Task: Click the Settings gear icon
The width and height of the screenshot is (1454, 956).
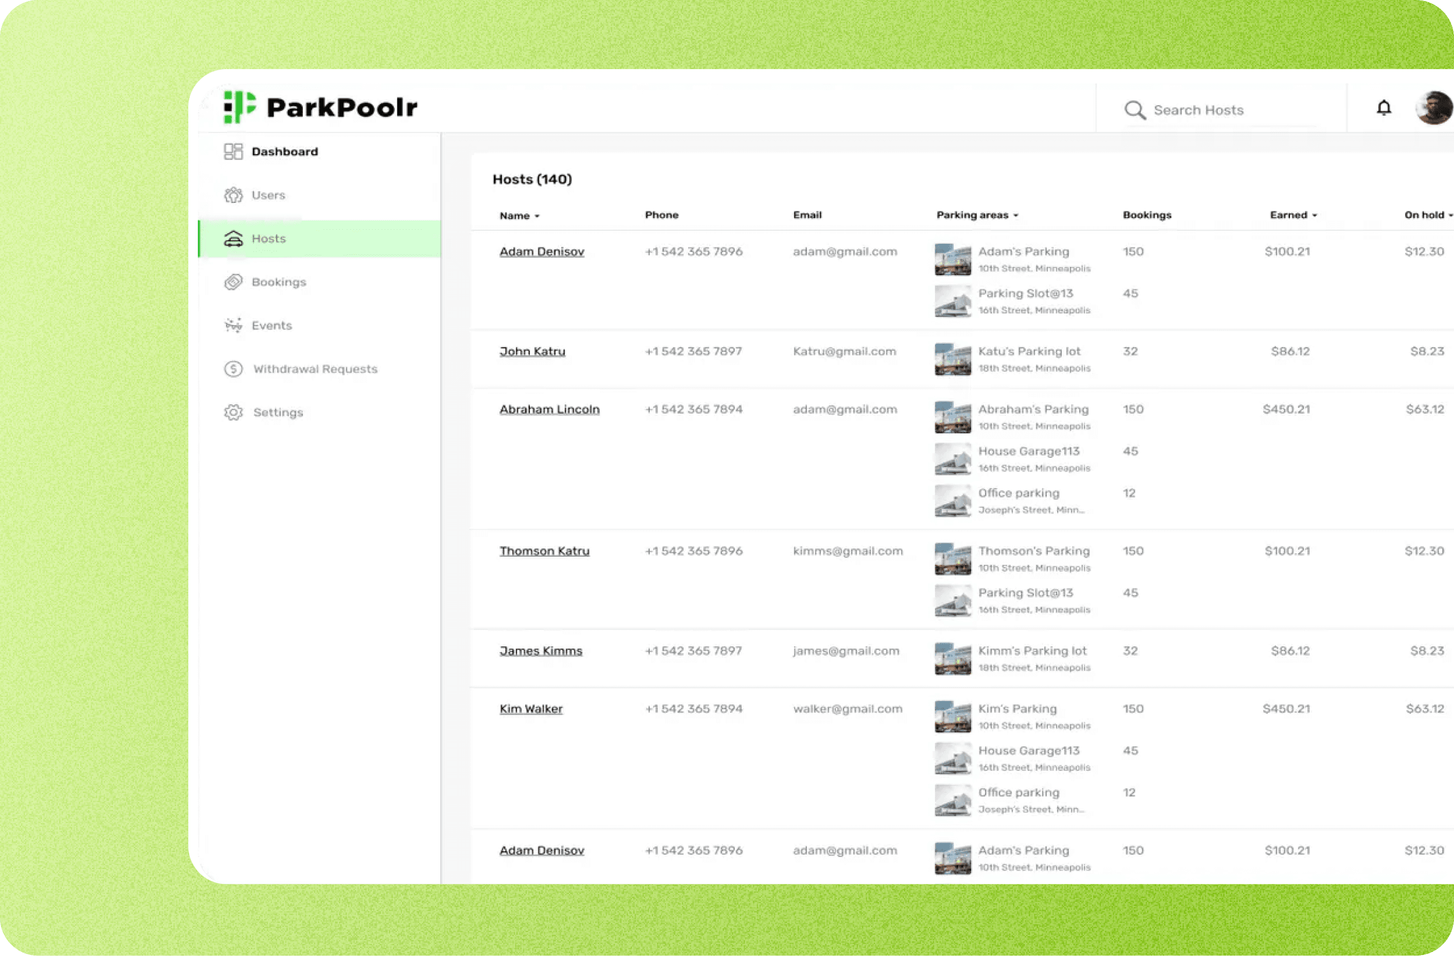Action: [233, 412]
